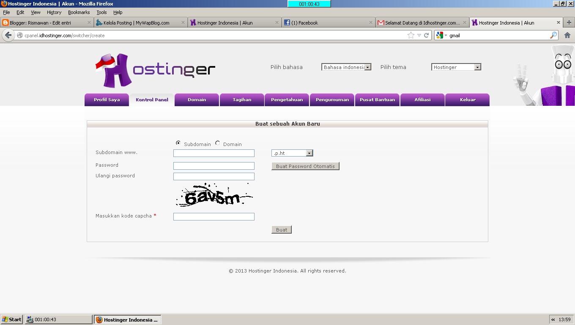Focus the Masukkan kode capcha input field
This screenshot has width=575, height=325.
click(x=214, y=217)
